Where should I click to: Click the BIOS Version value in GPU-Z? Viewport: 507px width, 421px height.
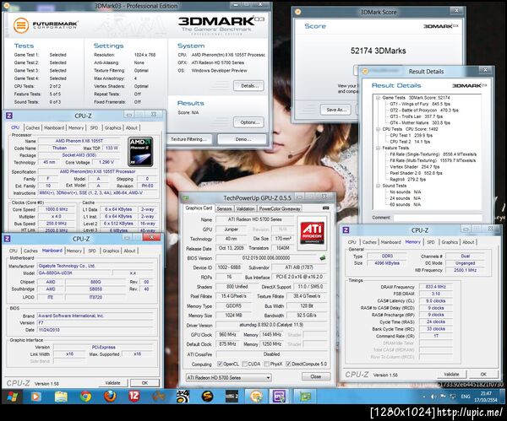point(266,258)
